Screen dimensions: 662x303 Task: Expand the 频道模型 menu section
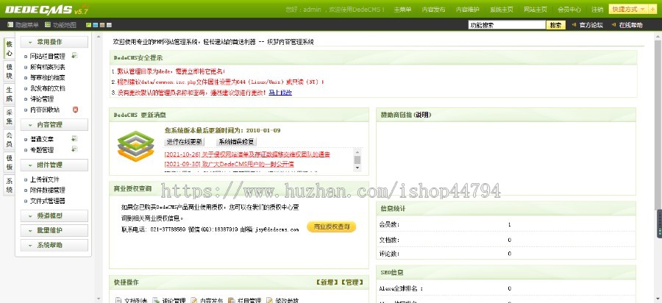coord(54,215)
